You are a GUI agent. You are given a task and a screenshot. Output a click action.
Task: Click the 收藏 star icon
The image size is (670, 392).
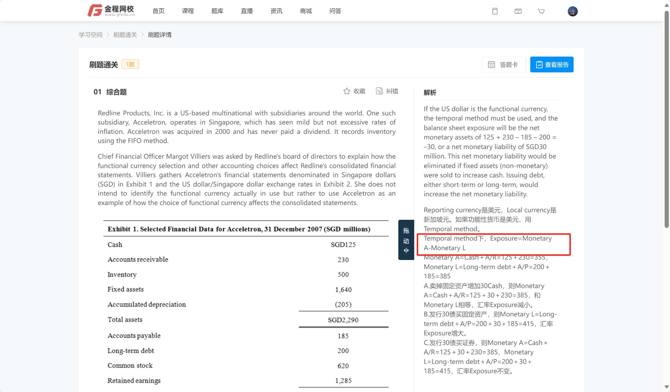(347, 91)
